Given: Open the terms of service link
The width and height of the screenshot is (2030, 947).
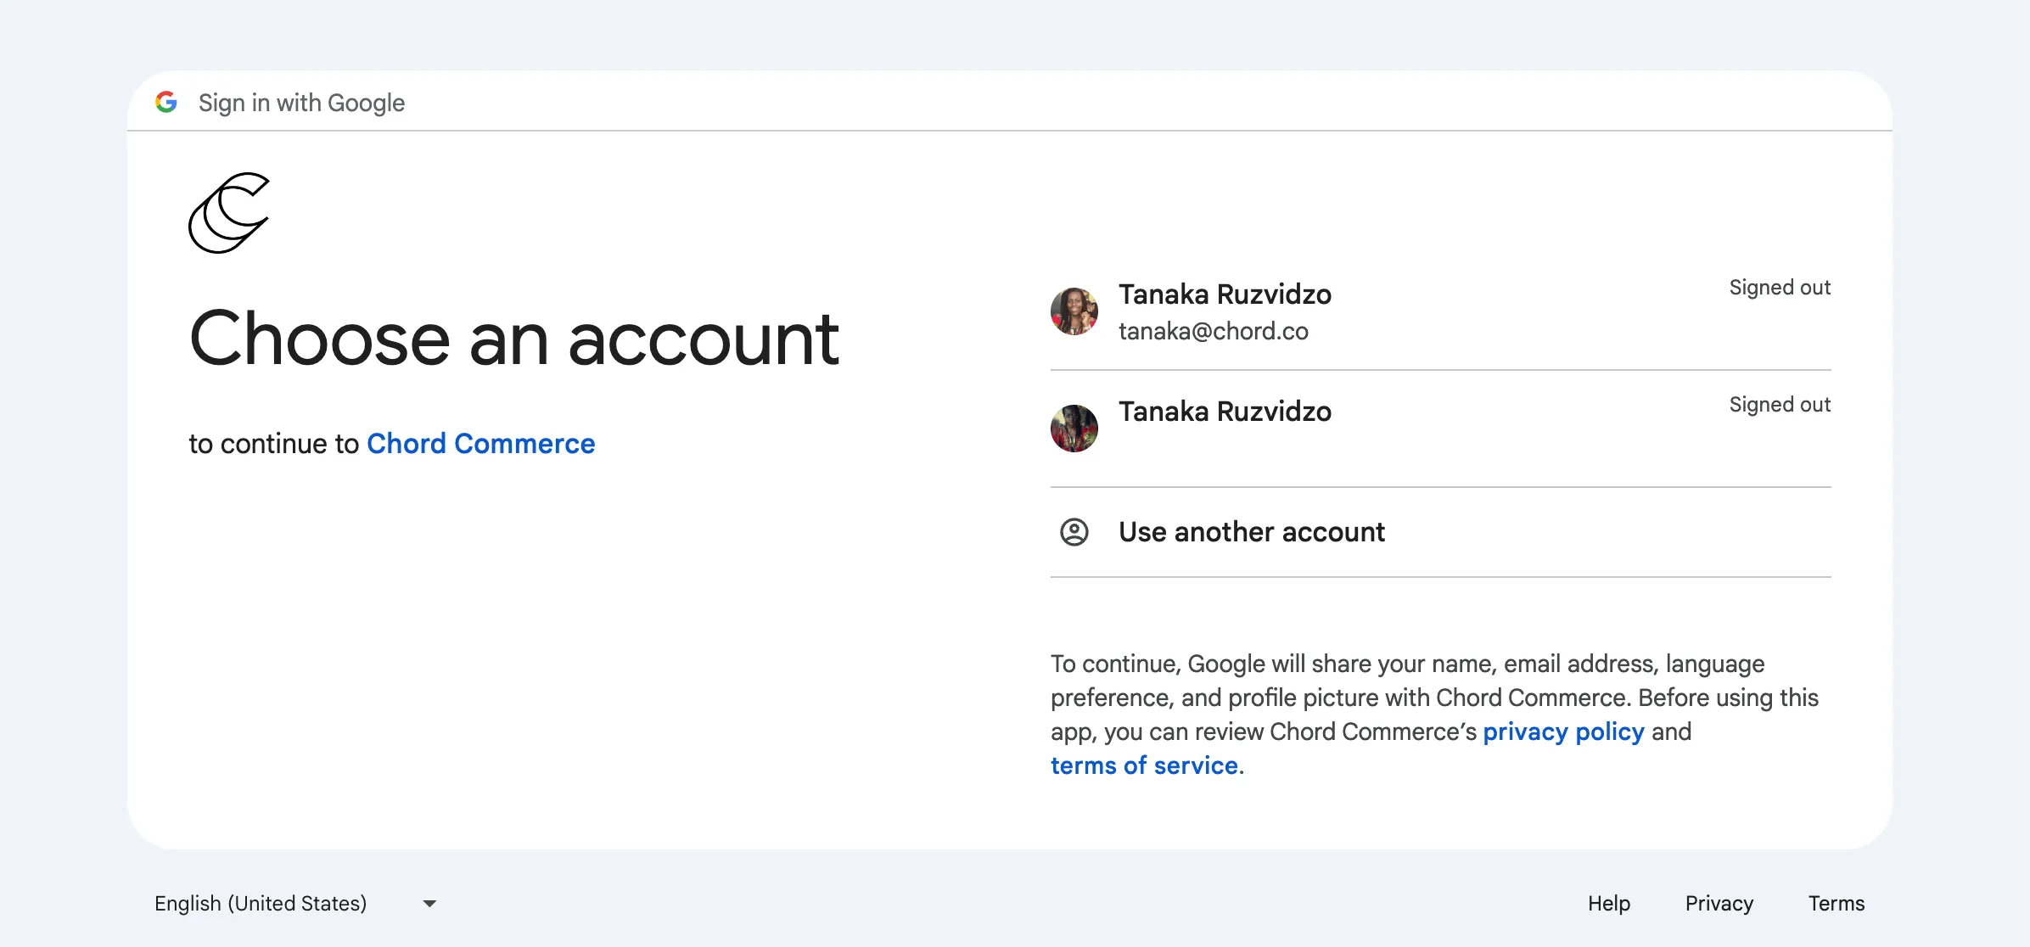Looking at the screenshot, I should coord(1145,765).
